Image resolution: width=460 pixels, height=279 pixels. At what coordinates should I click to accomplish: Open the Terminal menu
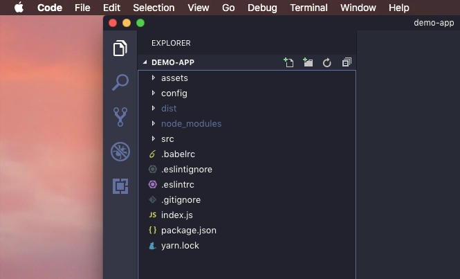pos(309,8)
